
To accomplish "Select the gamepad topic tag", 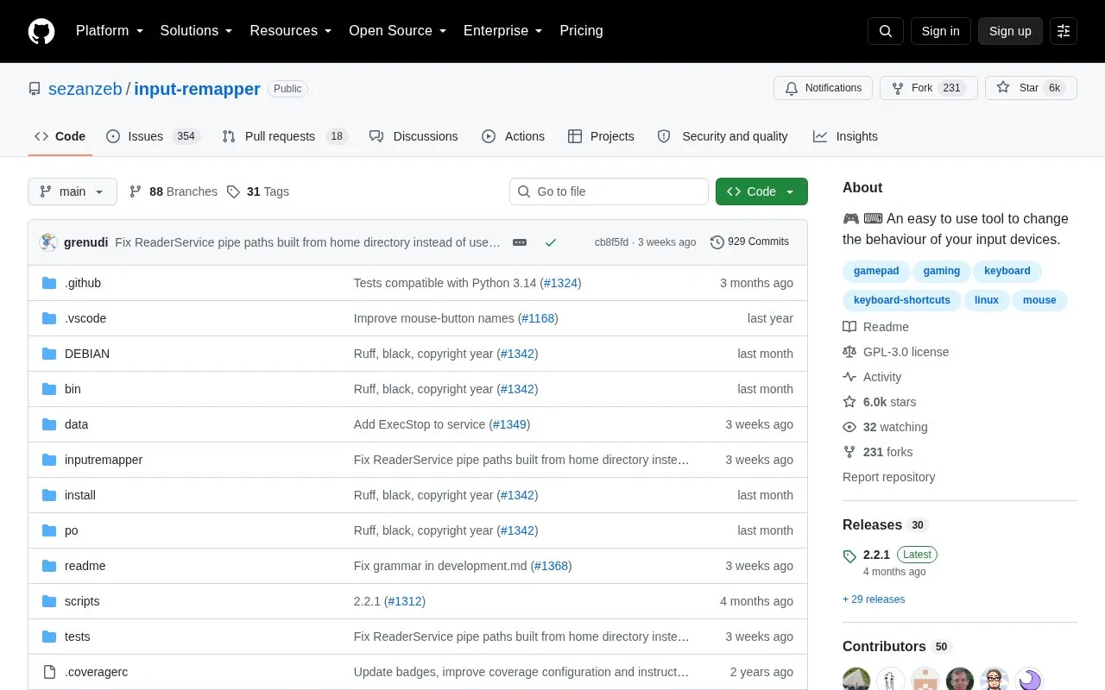I will click(876, 271).
